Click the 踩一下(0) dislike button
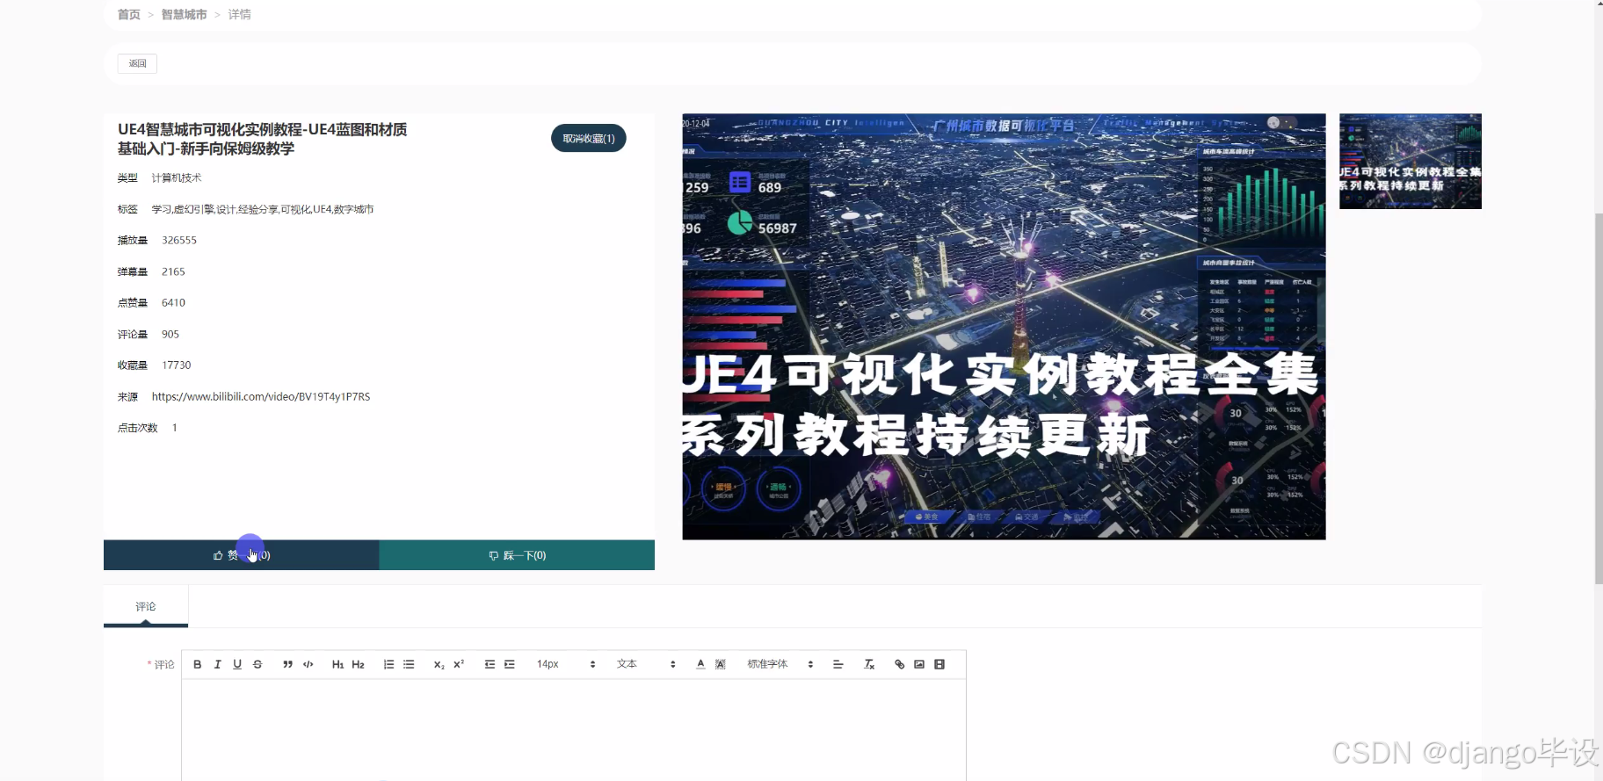The image size is (1603, 781). [517, 555]
